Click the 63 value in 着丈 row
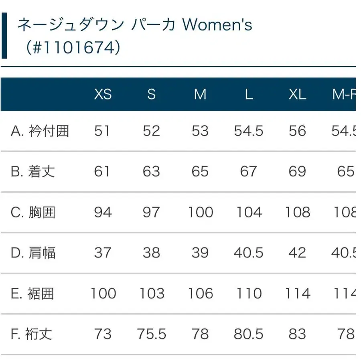Screen dimensions: 361x361 pyautogui.click(x=151, y=172)
